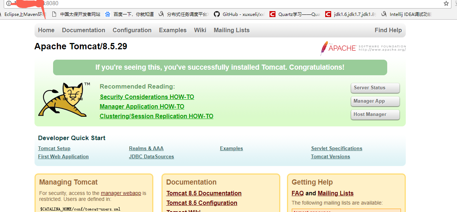The width and height of the screenshot is (457, 212).
Task: Open the FAQ link under Getting Help
Action: [x=298, y=193]
